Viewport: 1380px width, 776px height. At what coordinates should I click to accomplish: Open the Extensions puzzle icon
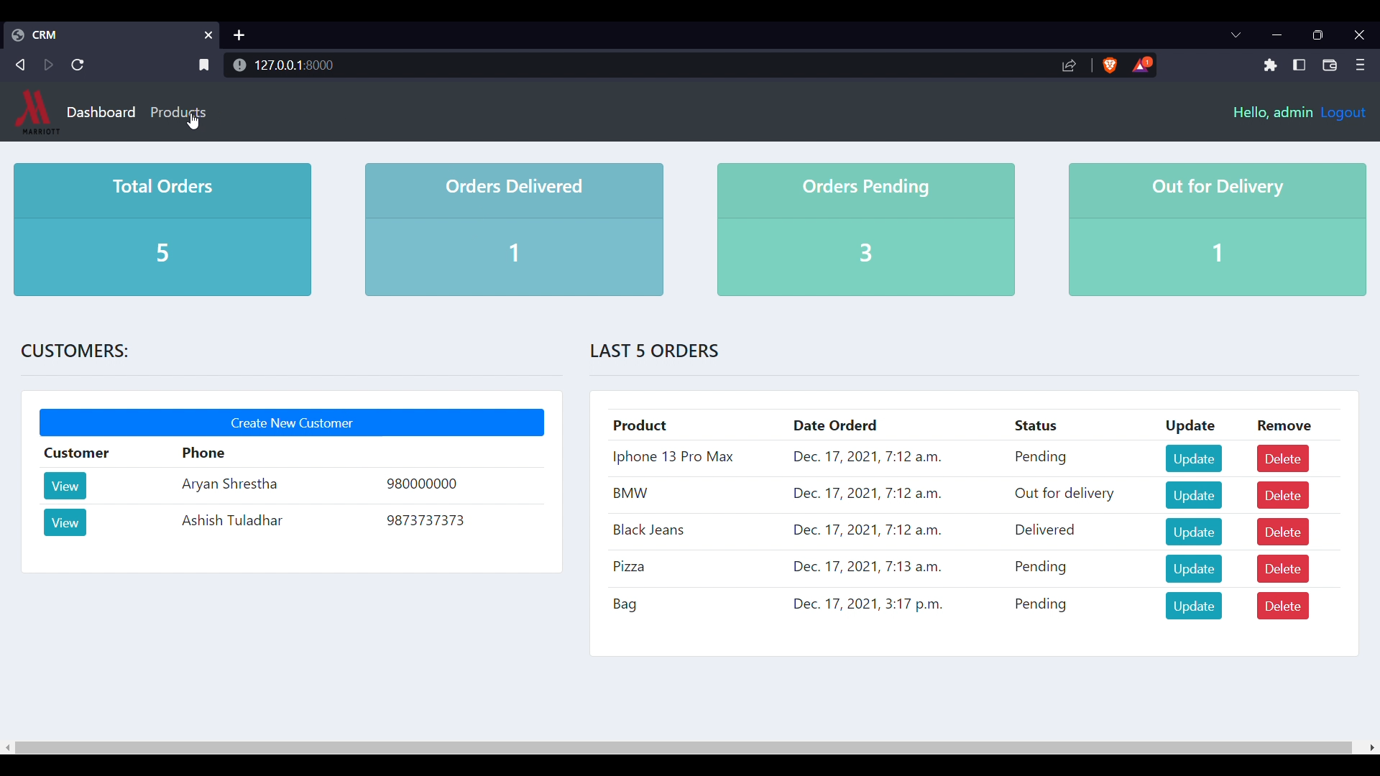tap(1270, 65)
